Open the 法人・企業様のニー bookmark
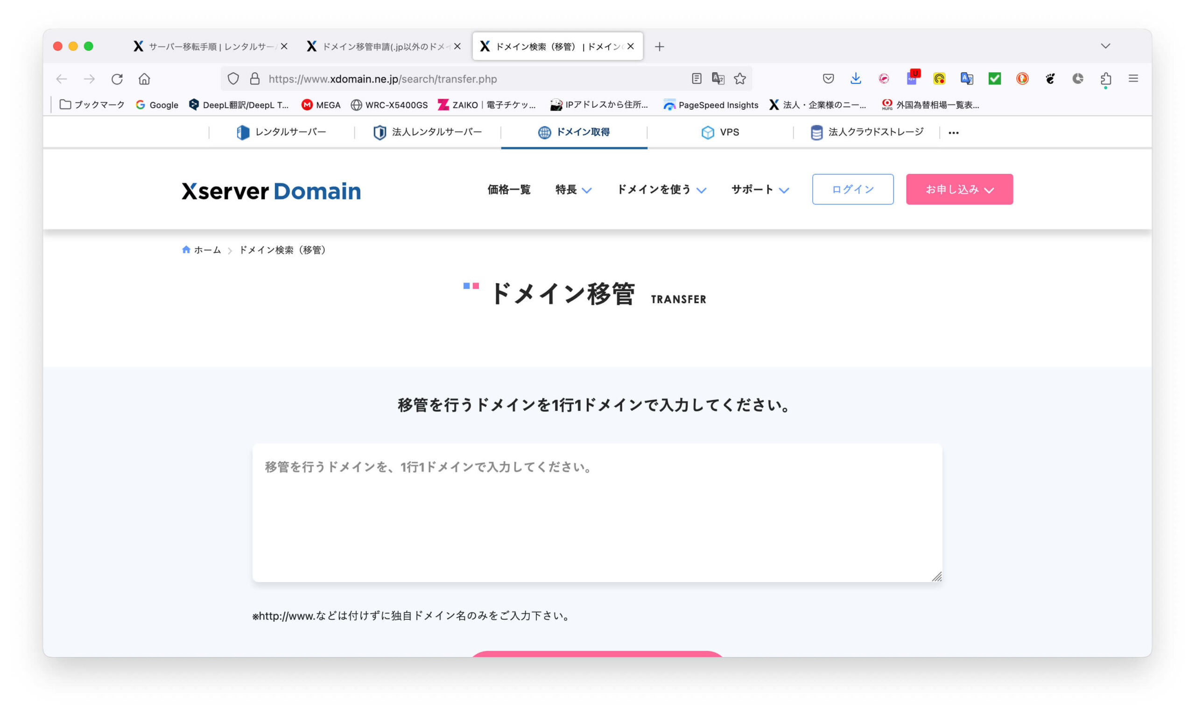1195x714 pixels. click(817, 104)
